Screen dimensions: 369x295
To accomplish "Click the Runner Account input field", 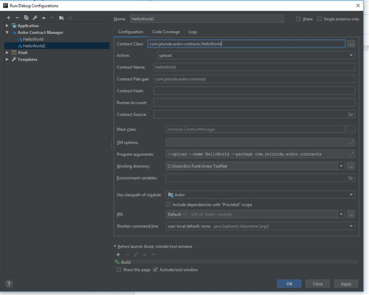I will 254,103.
